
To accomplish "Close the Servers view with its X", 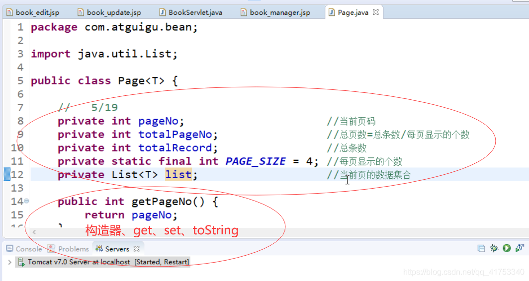I will click(136, 249).
